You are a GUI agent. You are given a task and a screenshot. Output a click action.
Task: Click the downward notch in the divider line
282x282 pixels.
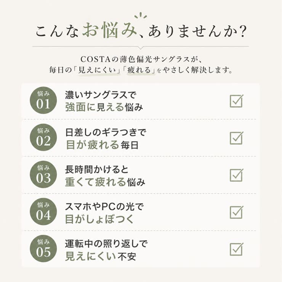click(141, 48)
